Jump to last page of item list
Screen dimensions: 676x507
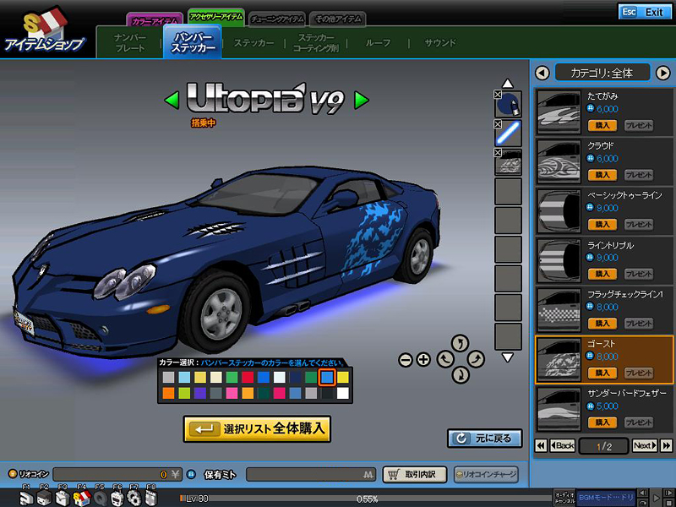point(666,445)
